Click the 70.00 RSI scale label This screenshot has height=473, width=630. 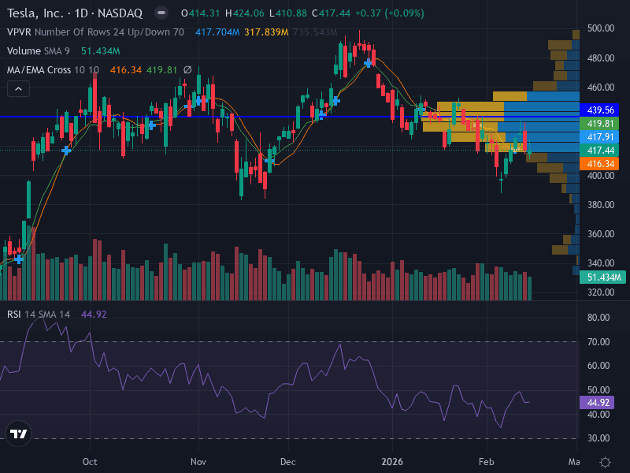[598, 342]
